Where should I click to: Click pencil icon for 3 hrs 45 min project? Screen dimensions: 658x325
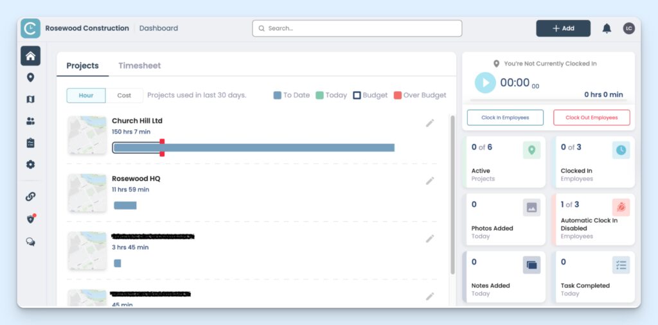coord(430,239)
